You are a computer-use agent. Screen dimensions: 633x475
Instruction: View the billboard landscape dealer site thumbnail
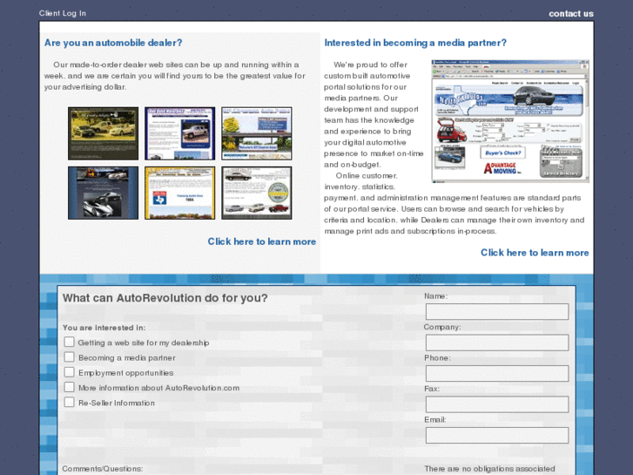[256, 133]
